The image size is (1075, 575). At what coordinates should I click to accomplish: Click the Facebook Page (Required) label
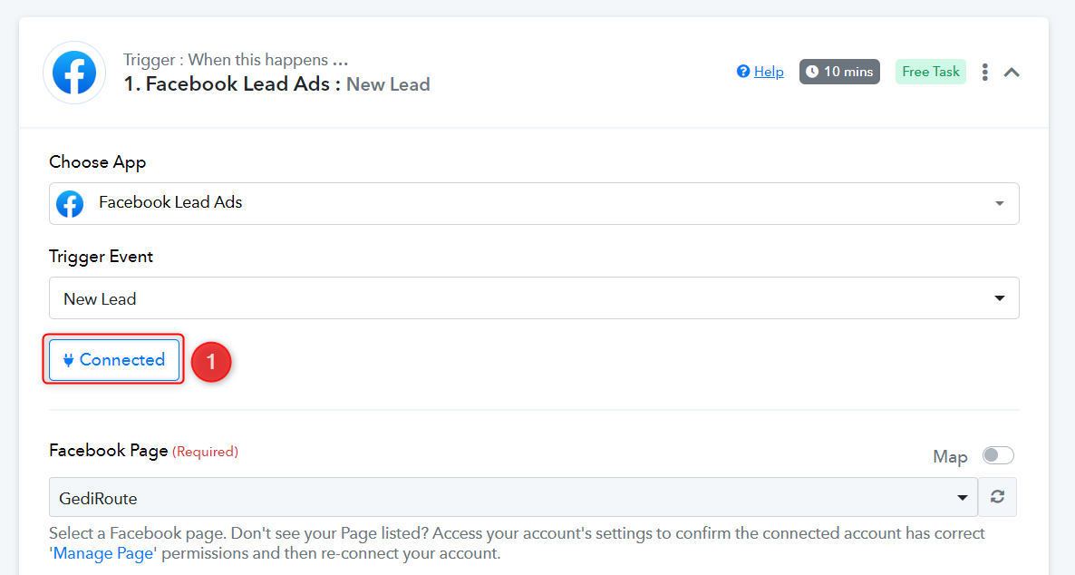(x=144, y=451)
